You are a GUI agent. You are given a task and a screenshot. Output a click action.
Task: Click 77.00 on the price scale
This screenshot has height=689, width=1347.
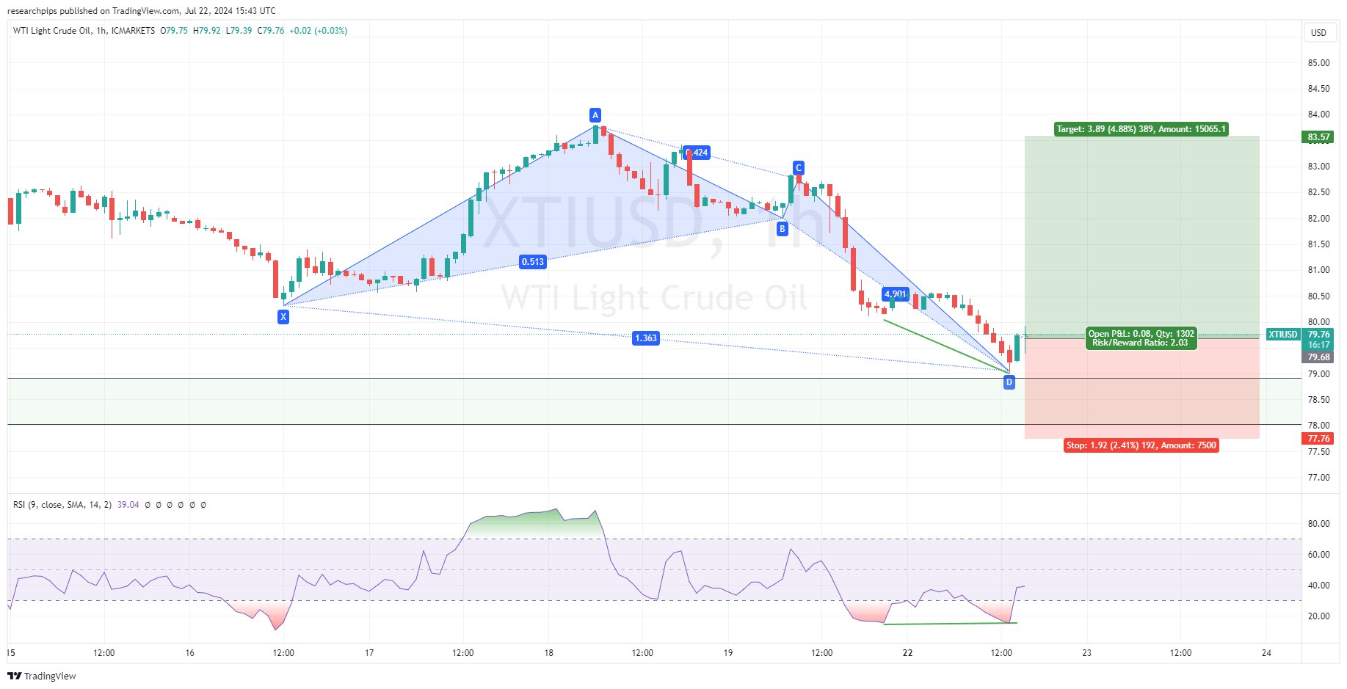coord(1318,478)
